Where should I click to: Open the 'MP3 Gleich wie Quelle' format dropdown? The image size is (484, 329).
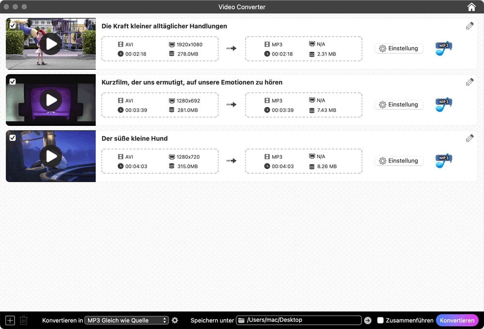tap(126, 320)
